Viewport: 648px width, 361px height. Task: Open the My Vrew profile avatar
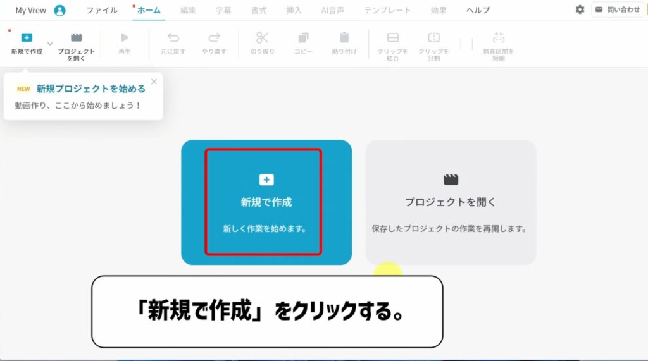(x=59, y=10)
